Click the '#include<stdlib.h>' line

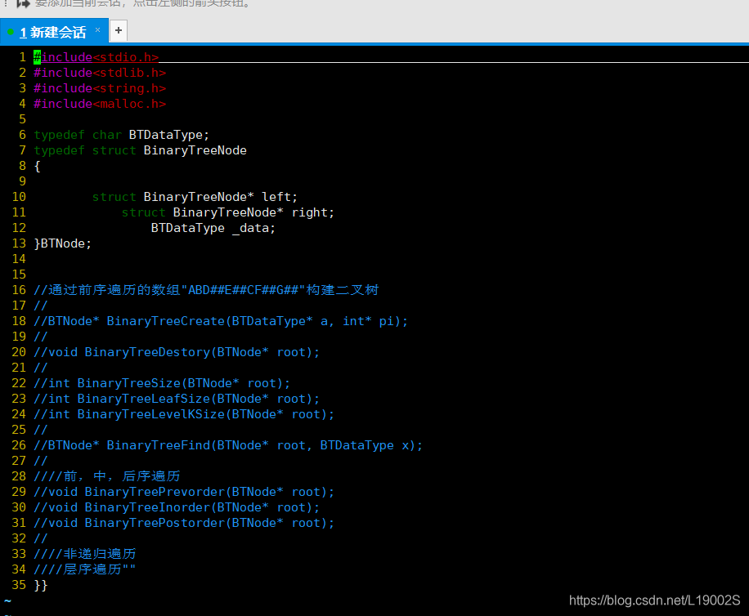point(100,73)
